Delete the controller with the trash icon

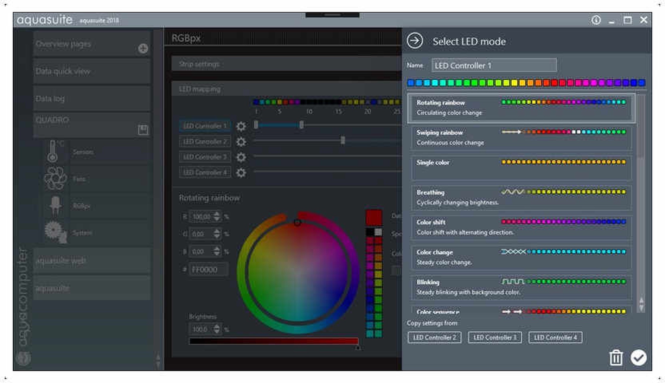(x=616, y=358)
